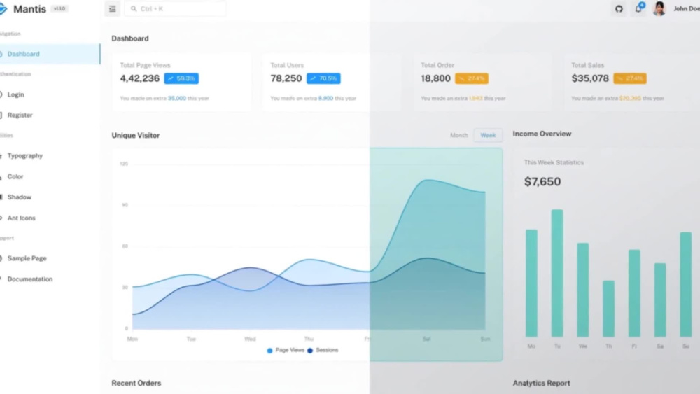Toggle the sidebar menu fold icon
This screenshot has height=394, width=700.
tap(113, 9)
